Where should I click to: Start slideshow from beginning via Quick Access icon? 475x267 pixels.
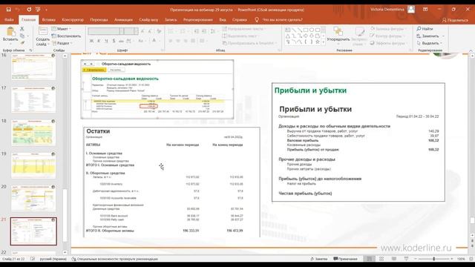[38, 10]
